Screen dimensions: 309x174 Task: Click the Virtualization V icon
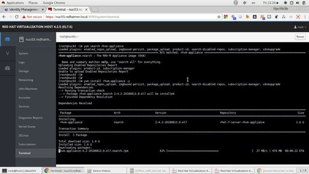8,54
